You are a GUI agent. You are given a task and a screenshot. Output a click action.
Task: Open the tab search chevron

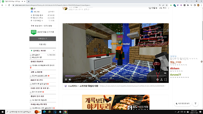[x=187, y=1]
